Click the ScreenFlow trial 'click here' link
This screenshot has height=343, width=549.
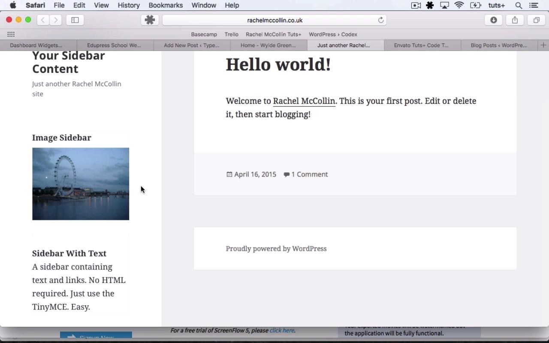click(282, 330)
